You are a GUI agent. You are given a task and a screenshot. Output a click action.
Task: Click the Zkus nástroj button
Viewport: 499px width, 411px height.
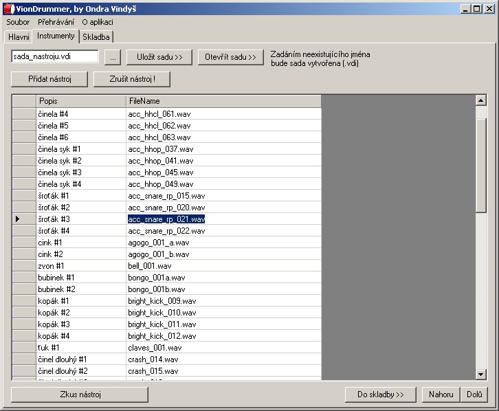pos(80,395)
